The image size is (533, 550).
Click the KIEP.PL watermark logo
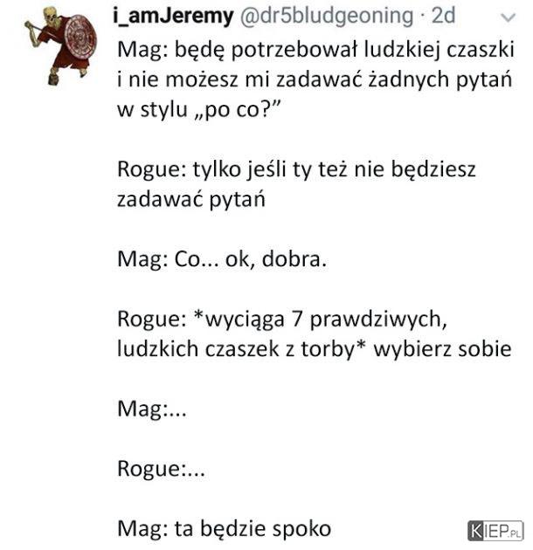495,531
